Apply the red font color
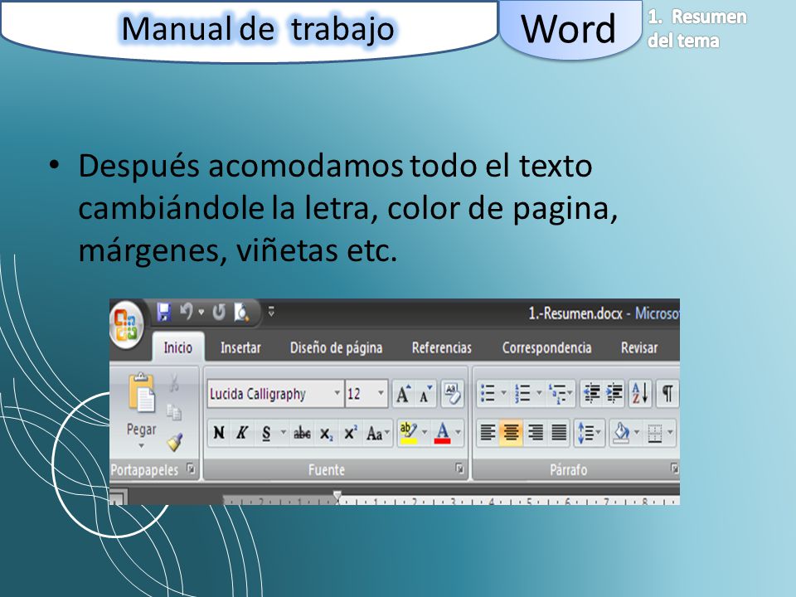 click(x=443, y=433)
